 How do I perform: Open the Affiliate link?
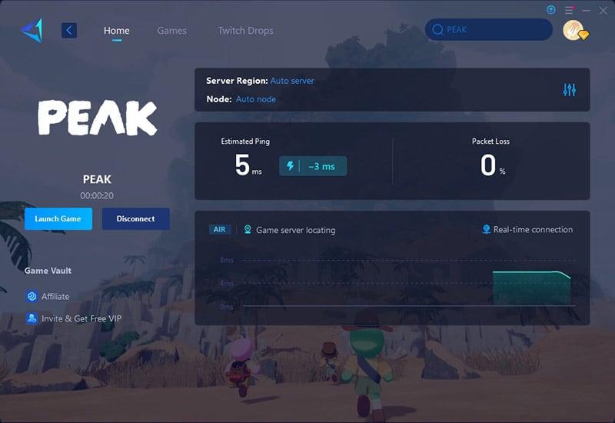point(55,296)
